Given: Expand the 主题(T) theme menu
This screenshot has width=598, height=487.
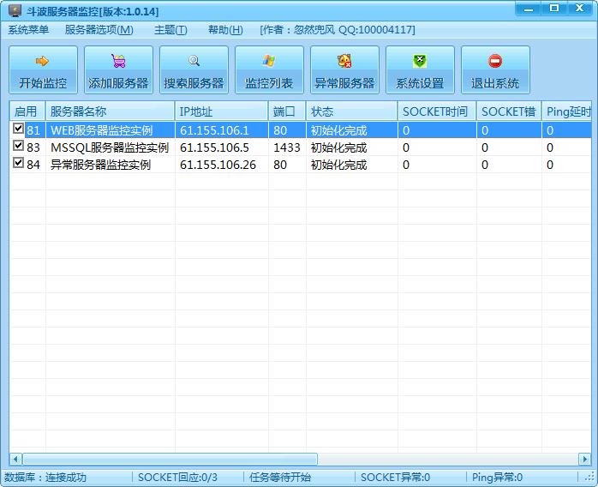Looking at the screenshot, I should point(170,30).
